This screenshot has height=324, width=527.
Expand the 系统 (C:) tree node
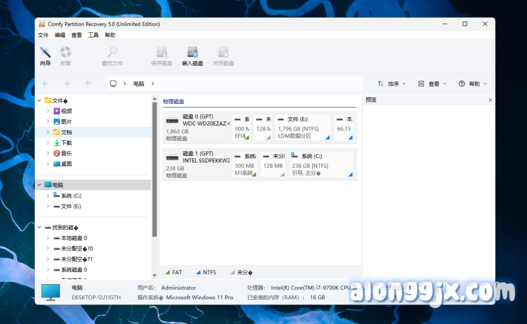click(48, 195)
